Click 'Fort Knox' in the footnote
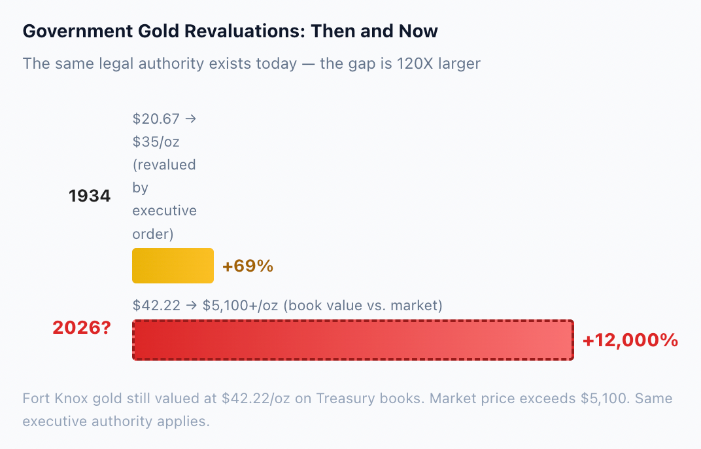This screenshot has width=701, height=449. pyautogui.click(x=55, y=399)
